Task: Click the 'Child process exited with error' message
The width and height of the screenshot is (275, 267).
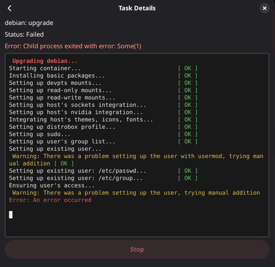Action: (73, 46)
